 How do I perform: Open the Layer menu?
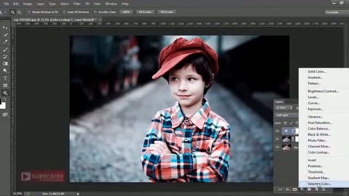tap(40, 4)
